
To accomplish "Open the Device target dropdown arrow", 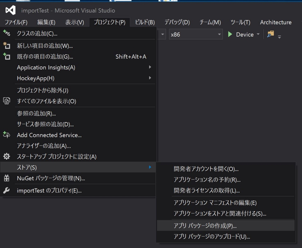I will point(258,34).
